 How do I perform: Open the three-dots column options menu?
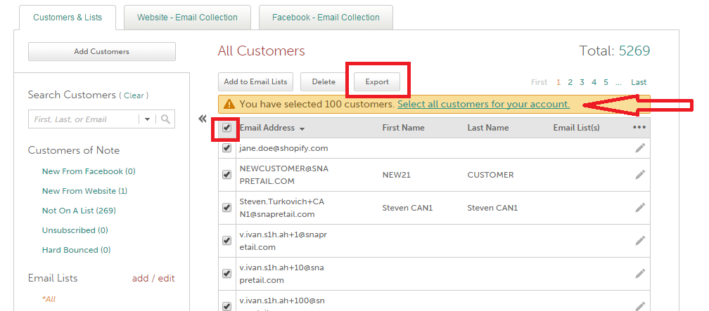coord(639,128)
